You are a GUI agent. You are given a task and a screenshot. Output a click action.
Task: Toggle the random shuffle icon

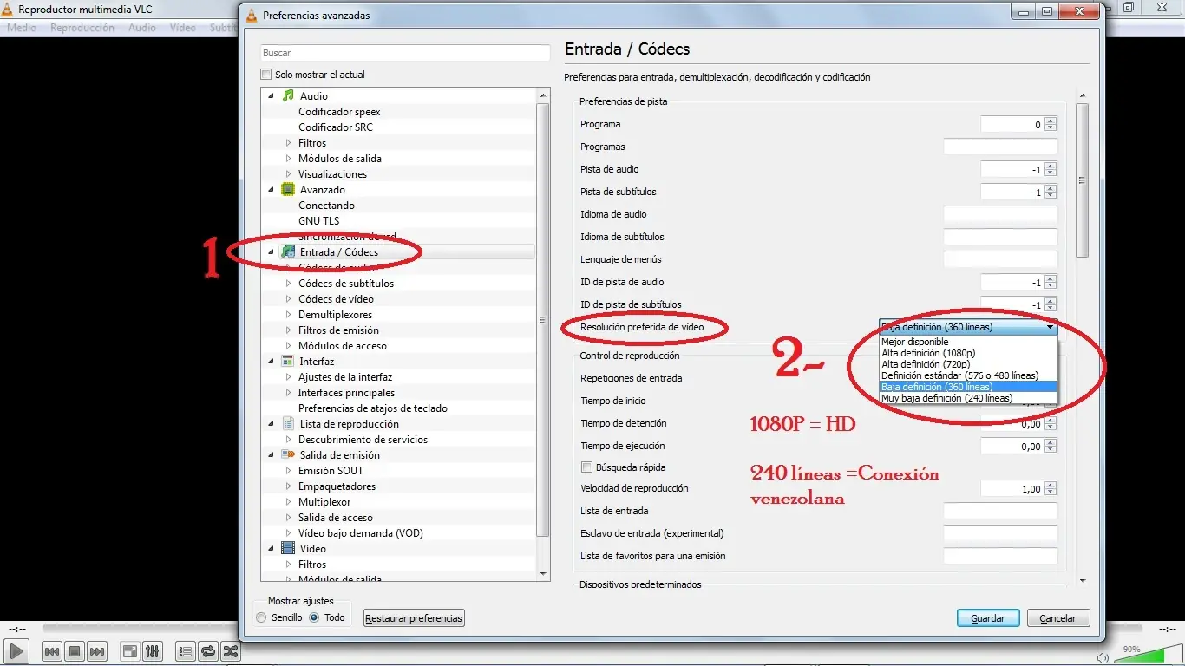click(231, 651)
